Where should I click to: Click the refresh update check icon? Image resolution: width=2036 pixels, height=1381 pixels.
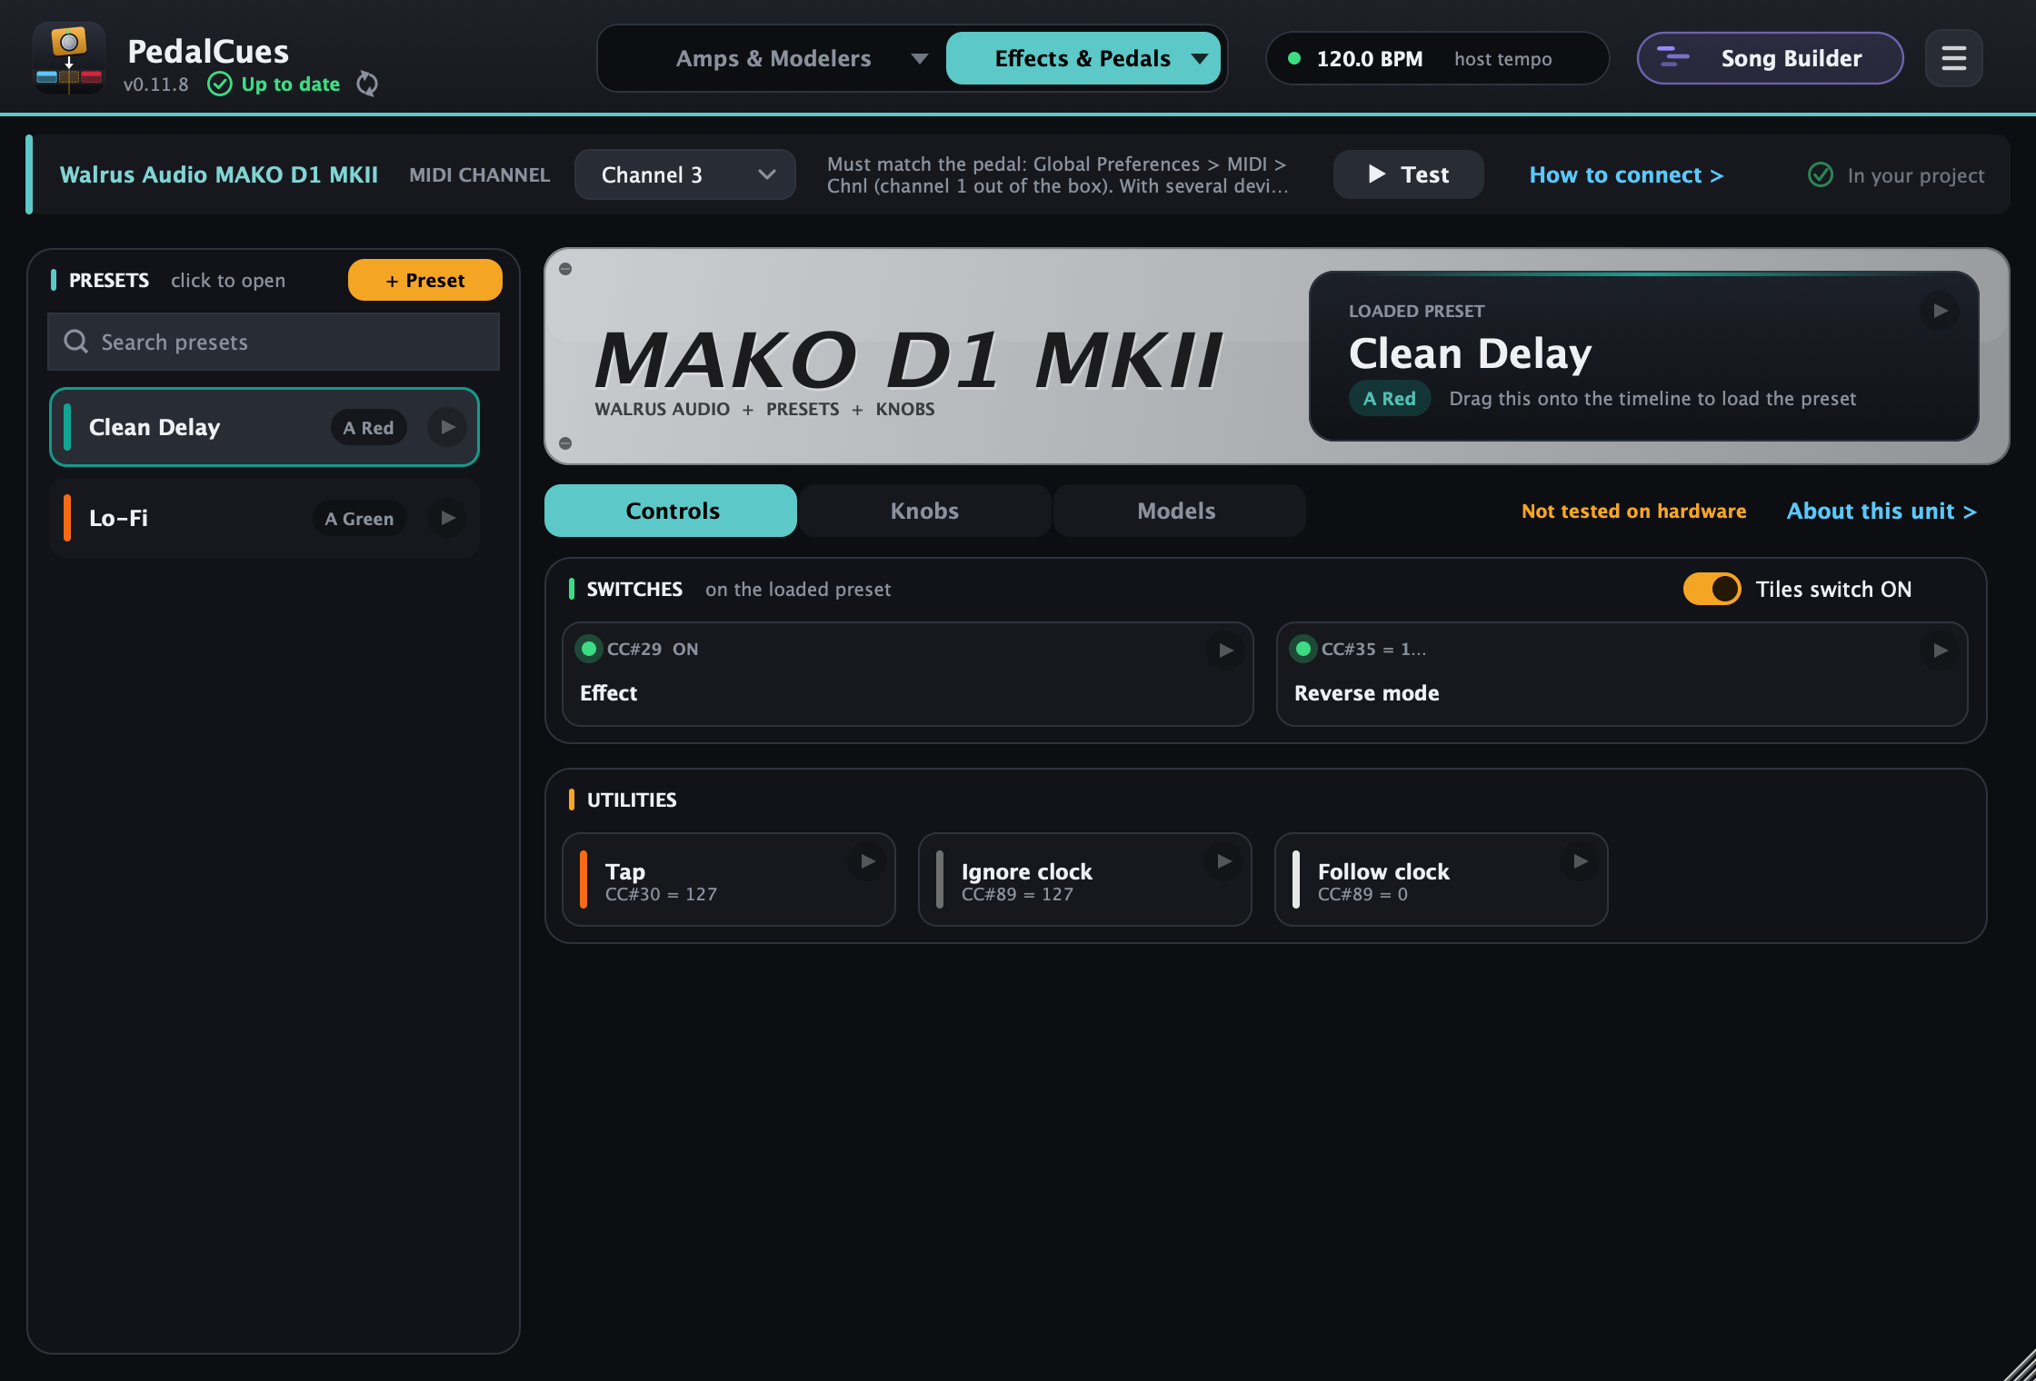367,84
